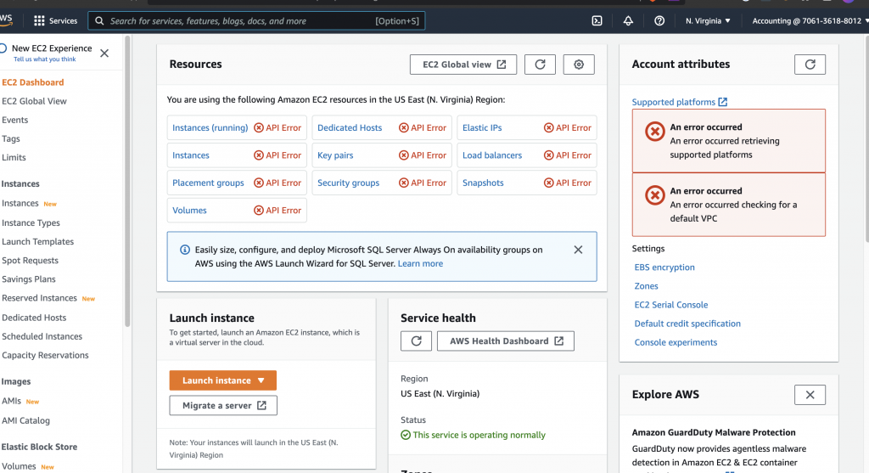Open the AWS Health Dashboard

[506, 341]
